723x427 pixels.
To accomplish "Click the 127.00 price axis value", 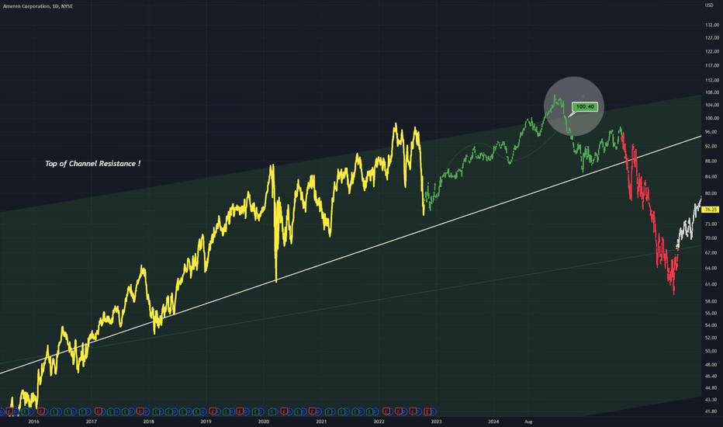I will (712, 38).
